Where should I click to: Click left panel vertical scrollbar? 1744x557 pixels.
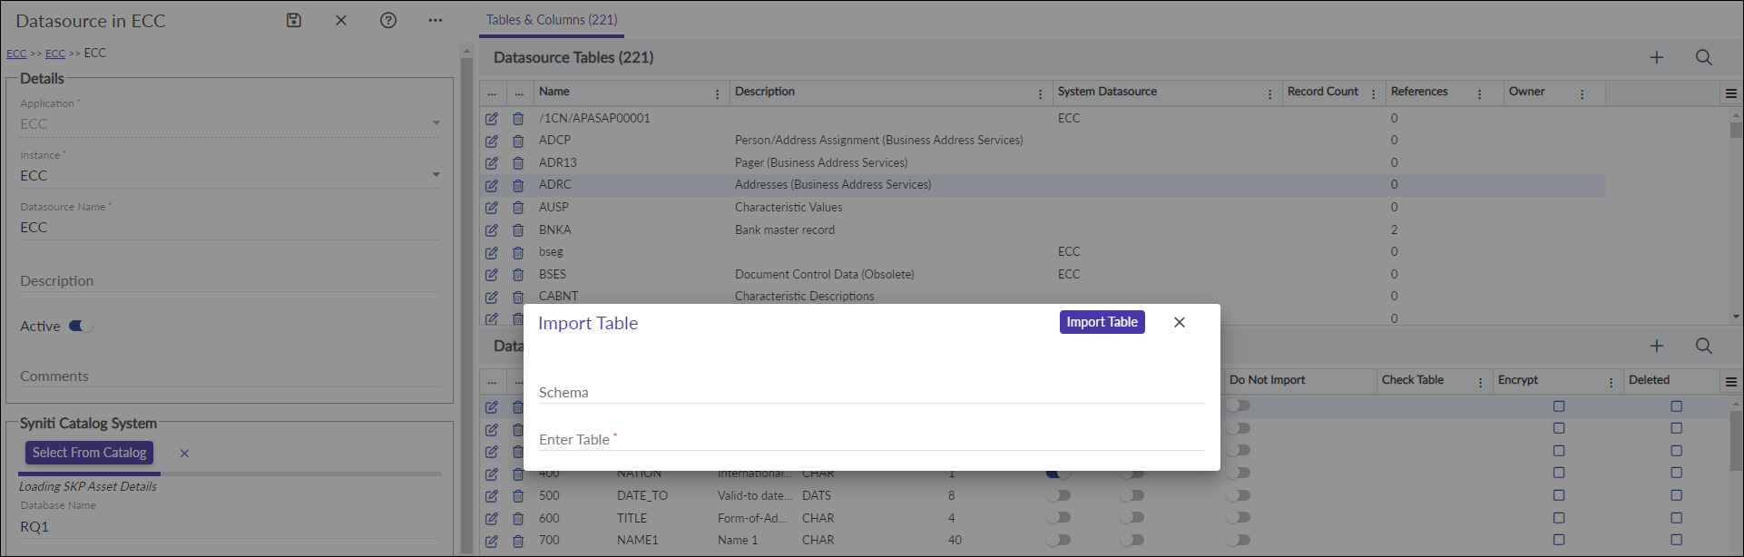tap(466, 305)
